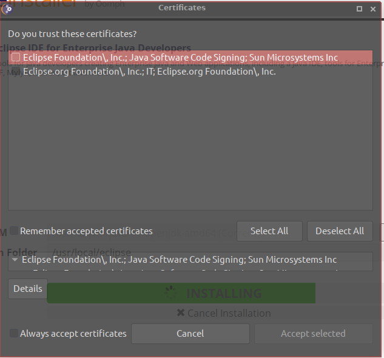
Task: Collapse the Eclipse Foundation certificate chain tree
Action: 15,260
